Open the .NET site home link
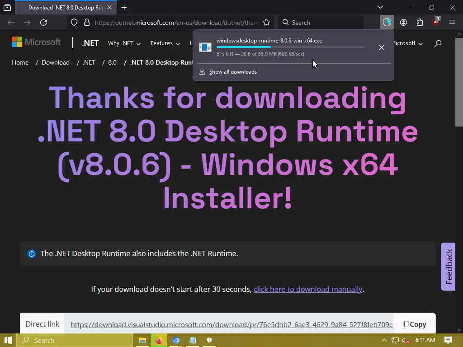 pos(90,43)
